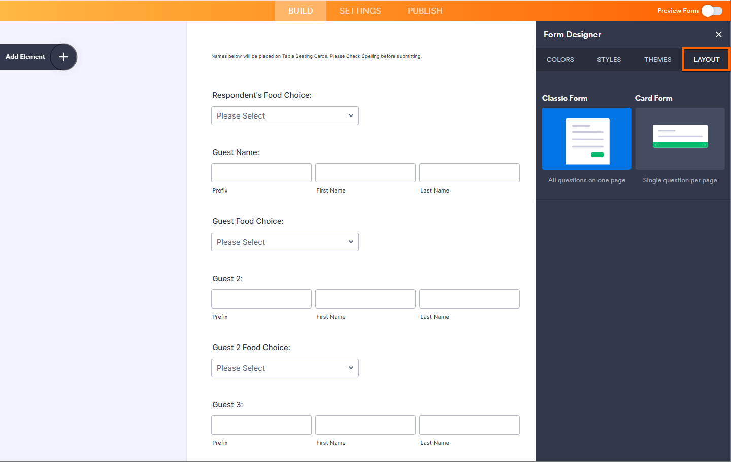
Task: Click the Guest 2 Last Name field
Action: coord(470,299)
